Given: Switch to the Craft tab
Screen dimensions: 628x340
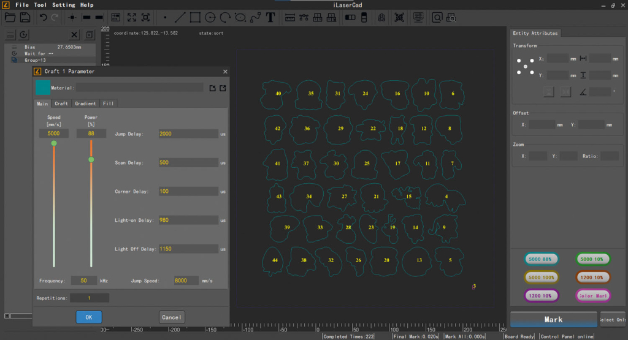Looking at the screenshot, I should coord(61,104).
